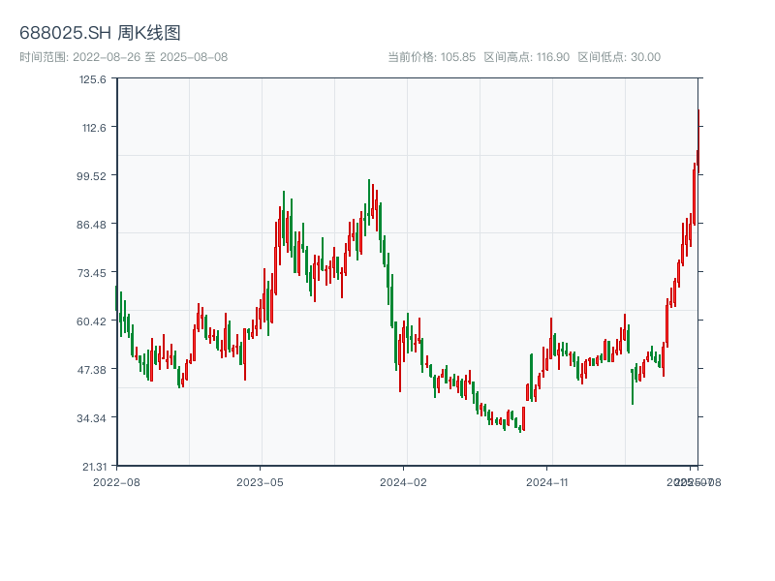775x581 pixels.
Task: Click the 2024-02 x-axis date label
Action: (403, 482)
